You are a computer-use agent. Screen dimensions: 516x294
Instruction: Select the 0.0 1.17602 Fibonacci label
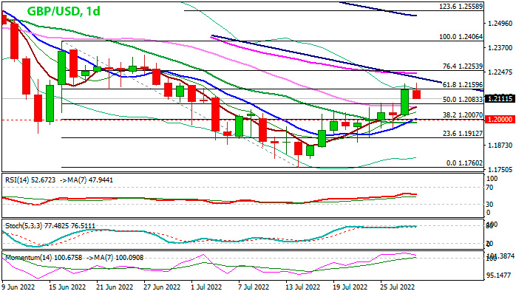464,163
